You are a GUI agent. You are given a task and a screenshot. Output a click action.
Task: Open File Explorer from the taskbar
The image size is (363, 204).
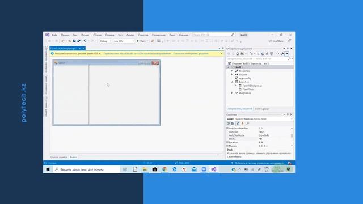point(145,169)
